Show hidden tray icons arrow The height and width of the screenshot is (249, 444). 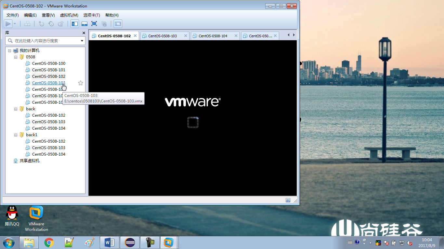(370, 243)
